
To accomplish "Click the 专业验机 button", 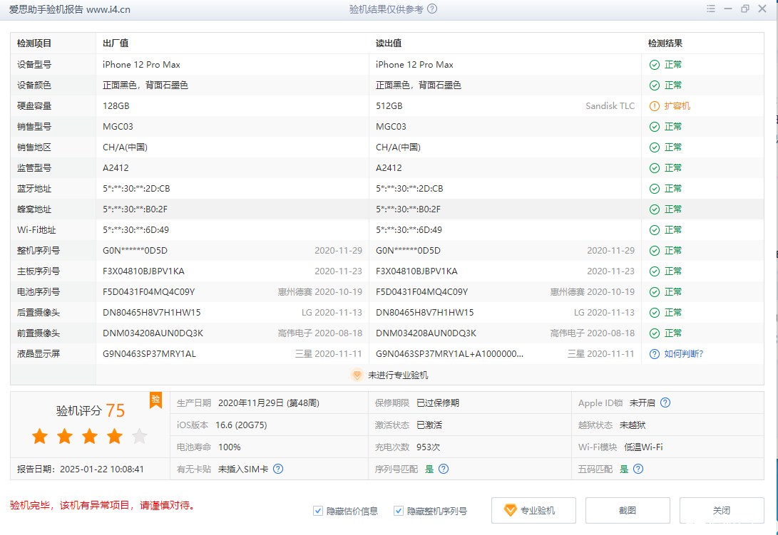I will click(x=533, y=511).
